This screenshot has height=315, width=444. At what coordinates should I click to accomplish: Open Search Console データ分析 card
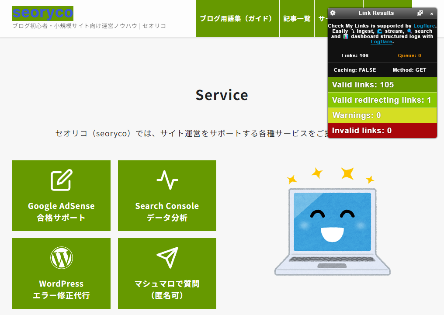[167, 196]
